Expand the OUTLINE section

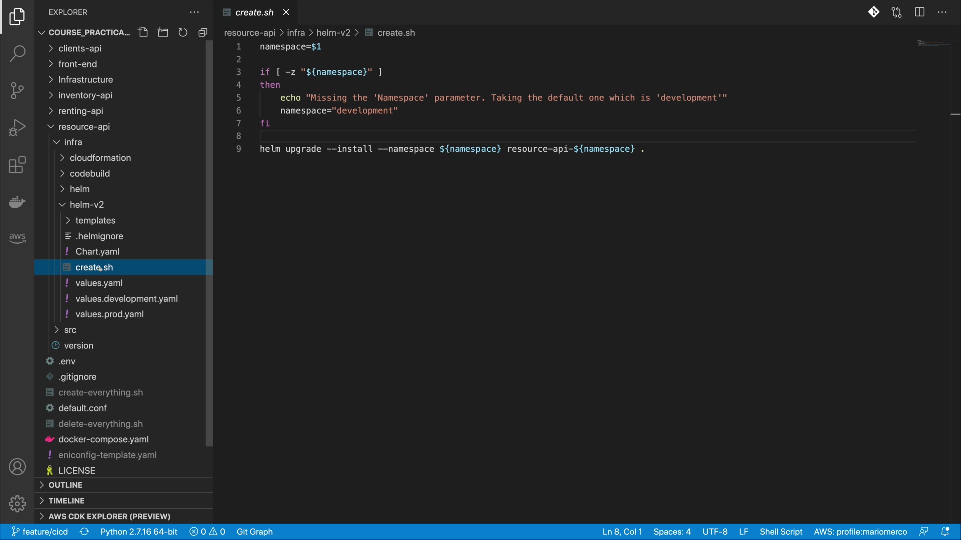pyautogui.click(x=65, y=485)
